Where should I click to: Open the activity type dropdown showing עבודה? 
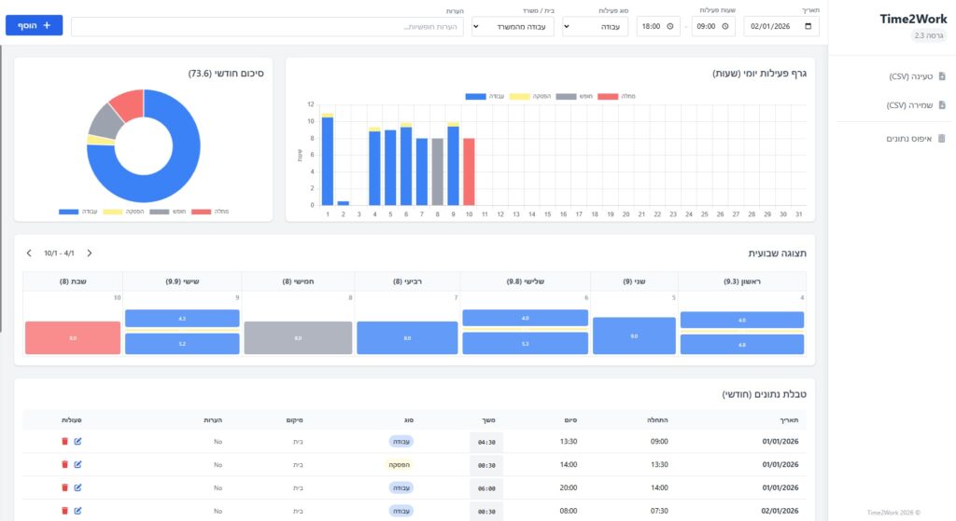click(595, 26)
